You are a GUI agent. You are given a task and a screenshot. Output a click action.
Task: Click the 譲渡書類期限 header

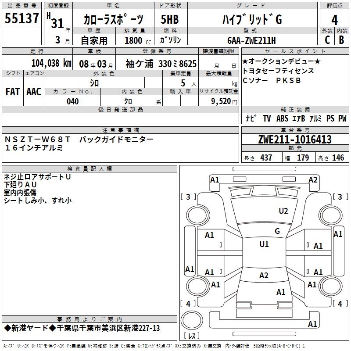[x=218, y=51]
